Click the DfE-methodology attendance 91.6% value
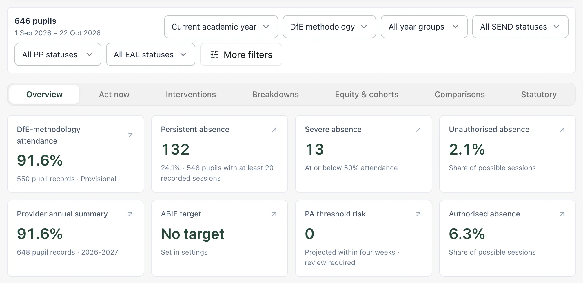The height and width of the screenshot is (283, 583). point(40,160)
